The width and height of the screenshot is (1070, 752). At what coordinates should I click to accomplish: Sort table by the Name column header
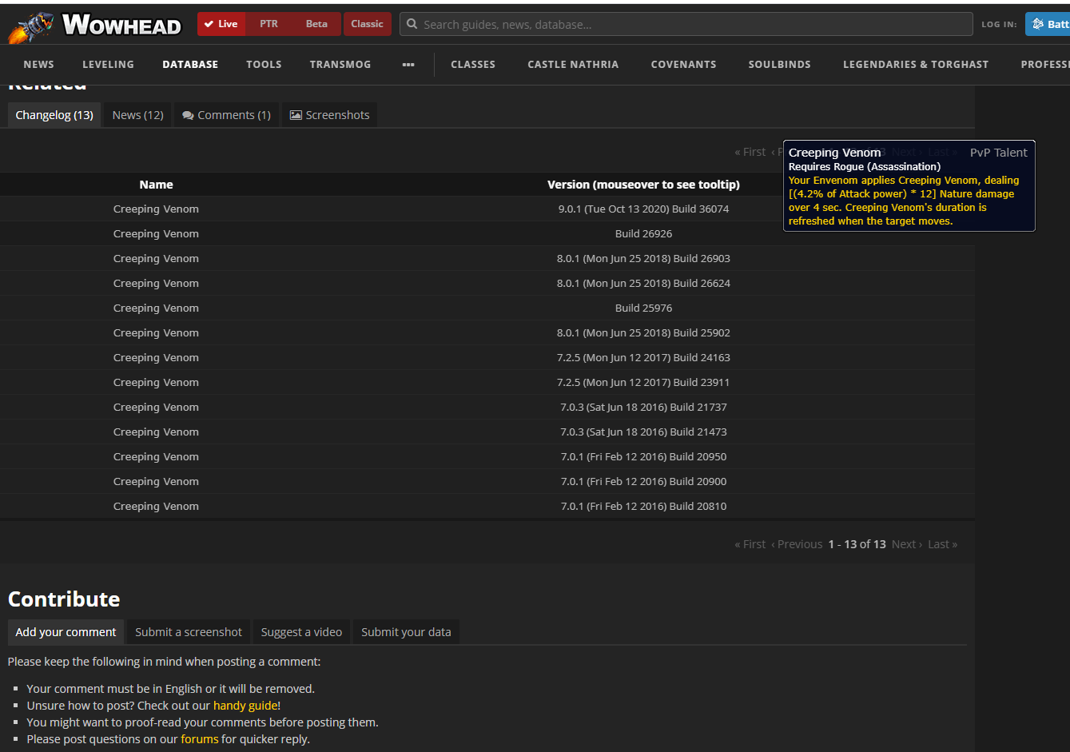(x=156, y=185)
